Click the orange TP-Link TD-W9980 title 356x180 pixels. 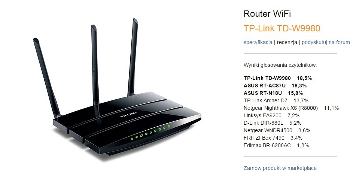pyautogui.click(x=282, y=28)
